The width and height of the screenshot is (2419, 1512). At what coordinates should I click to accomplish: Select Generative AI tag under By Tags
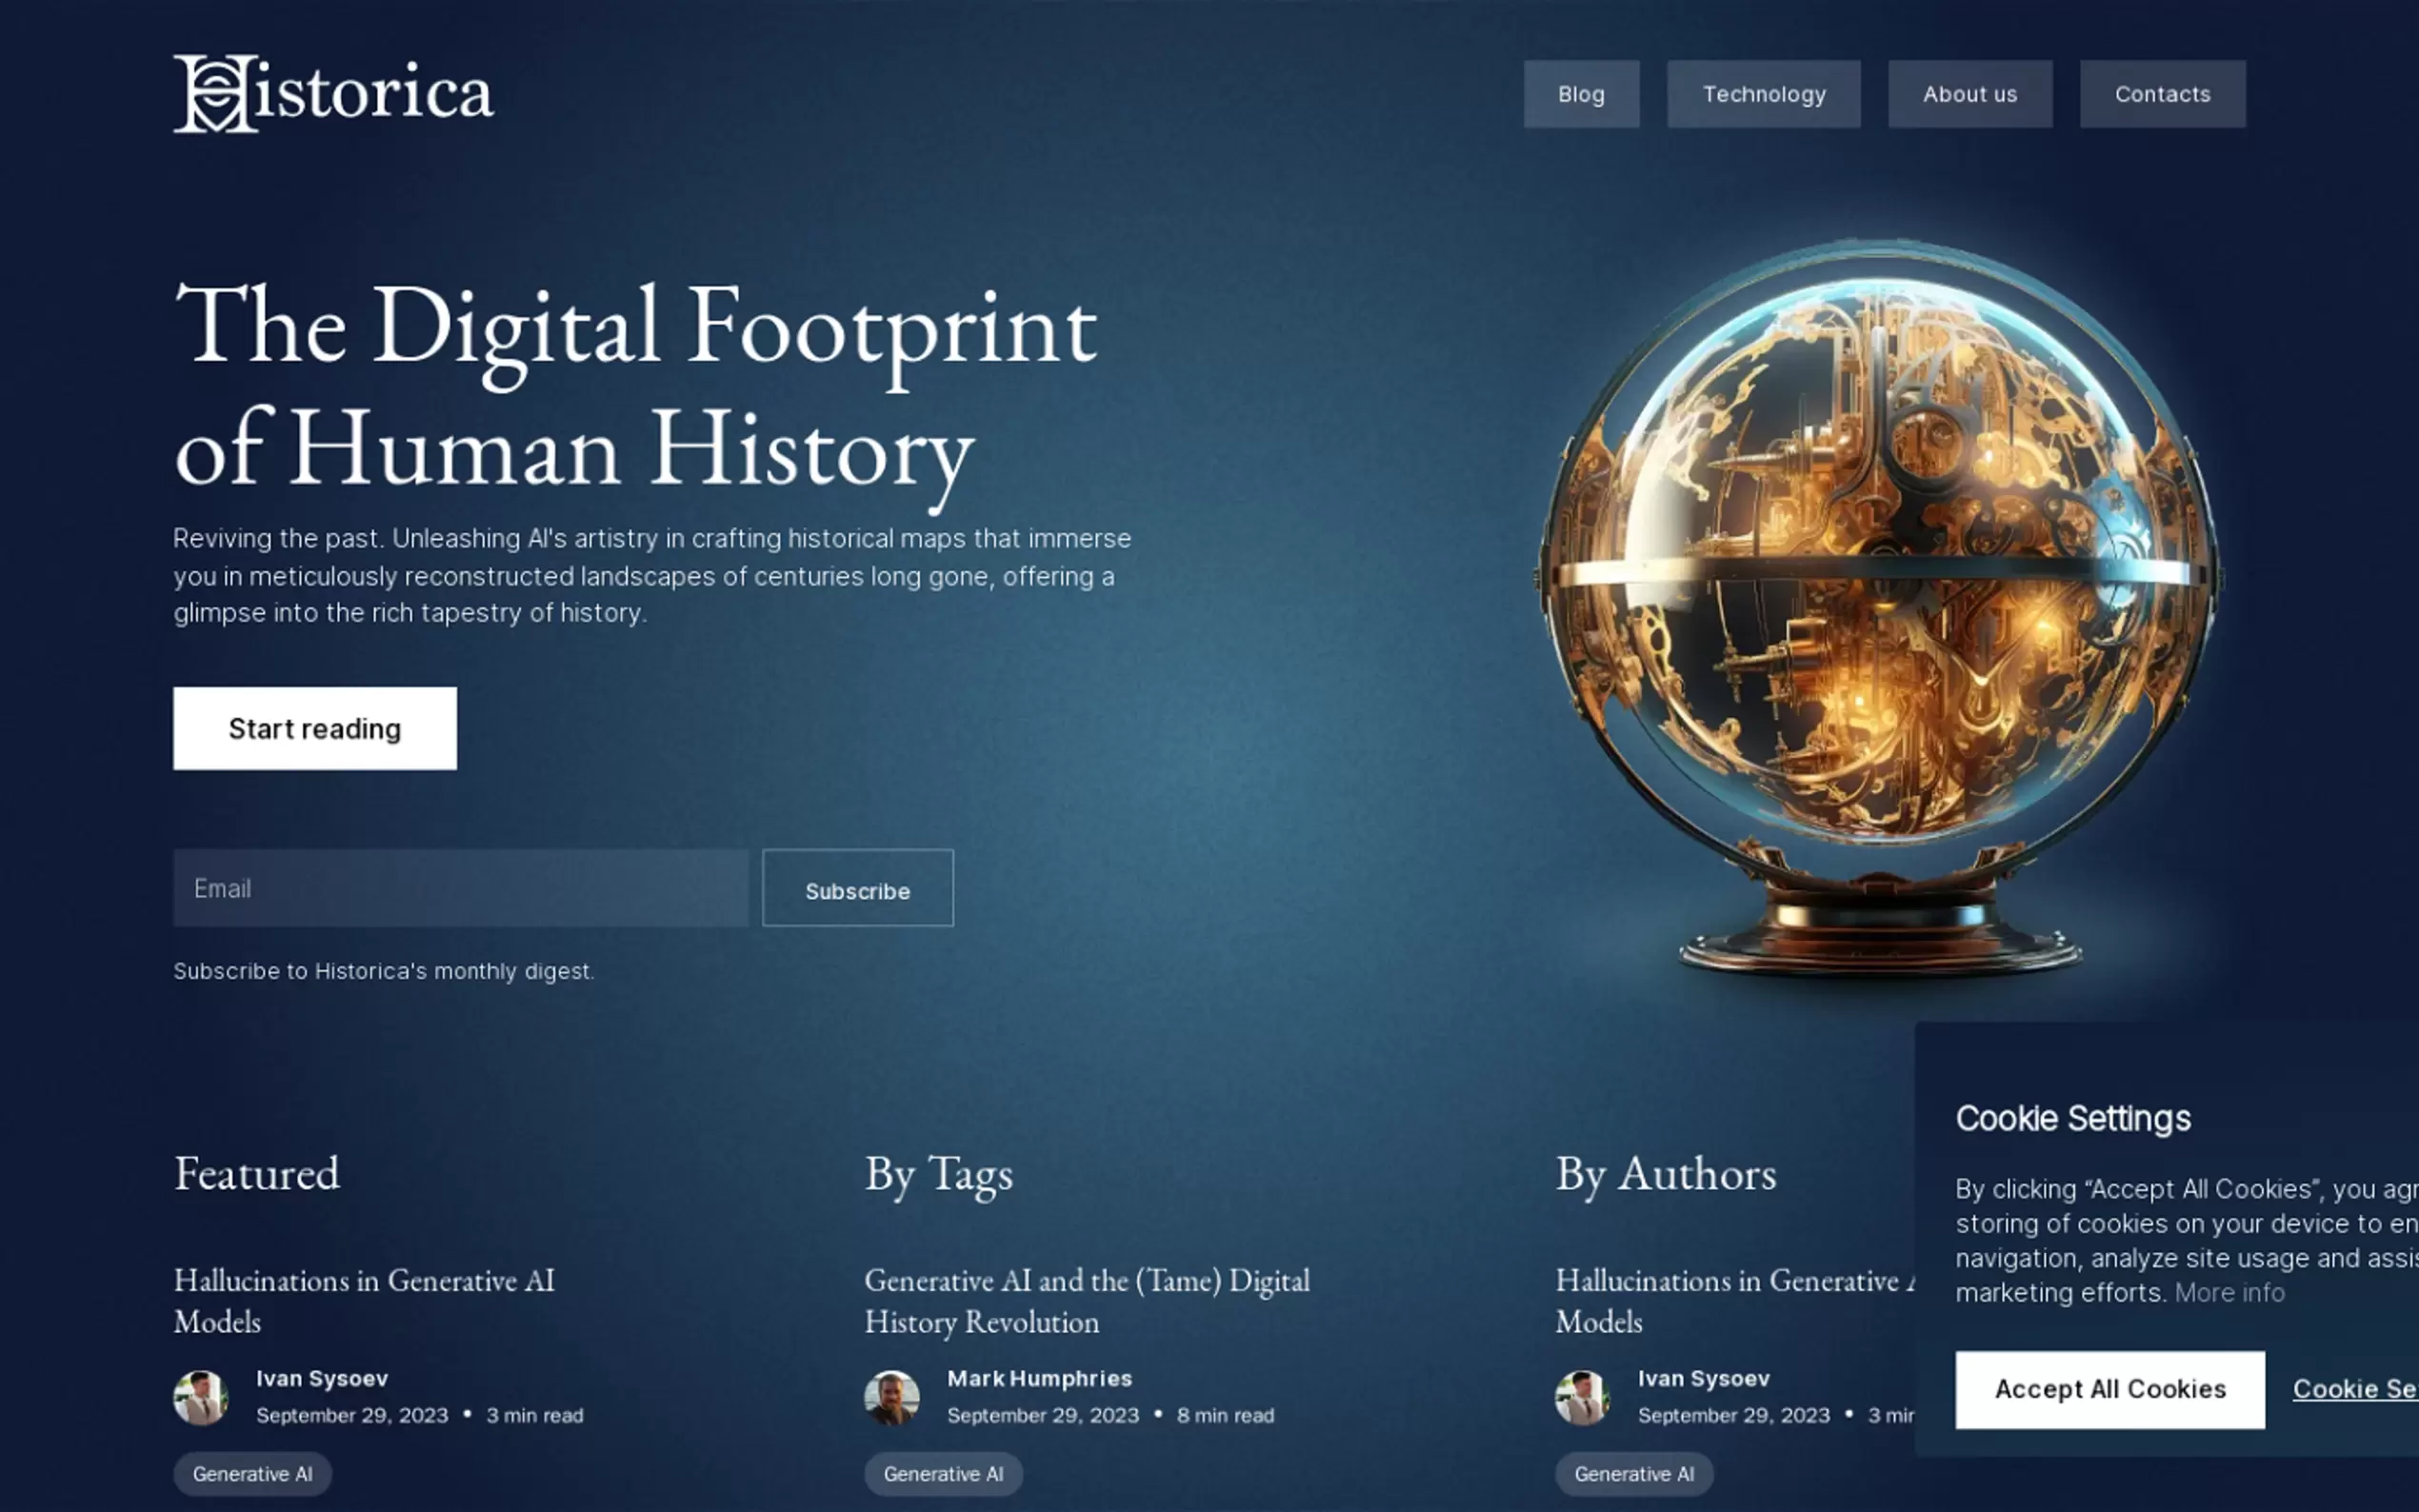pyautogui.click(x=943, y=1474)
